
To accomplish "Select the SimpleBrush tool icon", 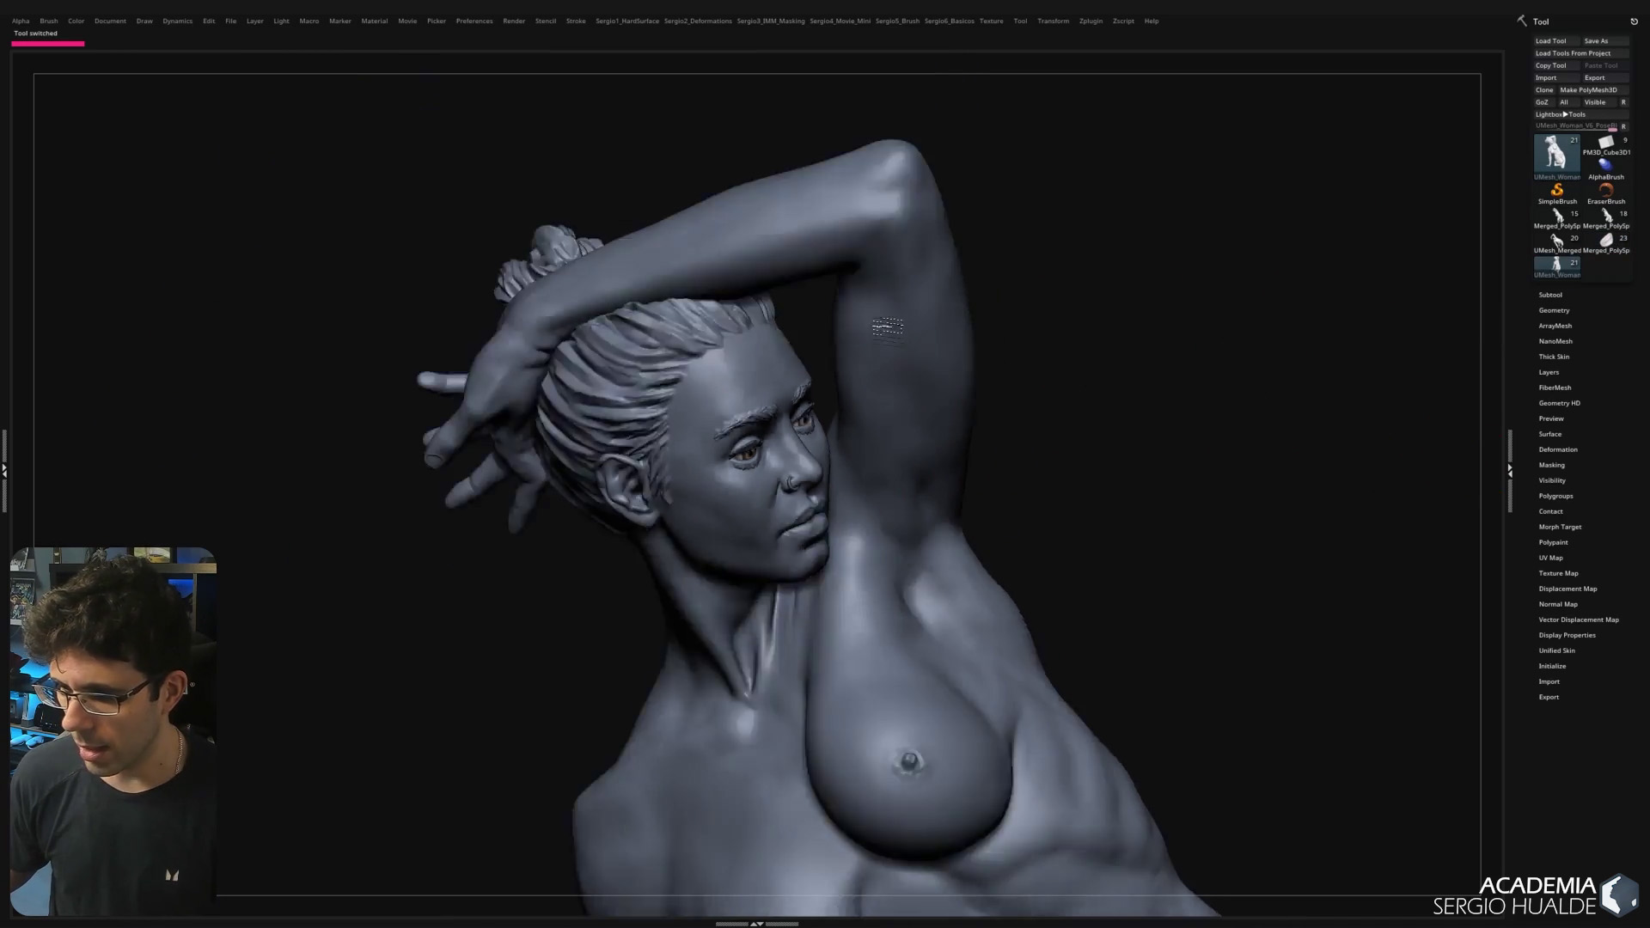I will click(1556, 190).
